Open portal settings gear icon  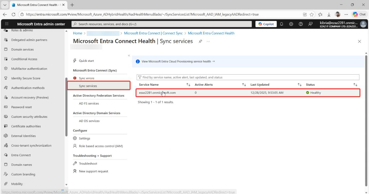pos(291,24)
